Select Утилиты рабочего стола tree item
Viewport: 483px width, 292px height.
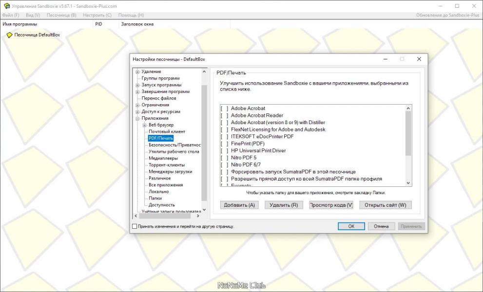point(174,152)
